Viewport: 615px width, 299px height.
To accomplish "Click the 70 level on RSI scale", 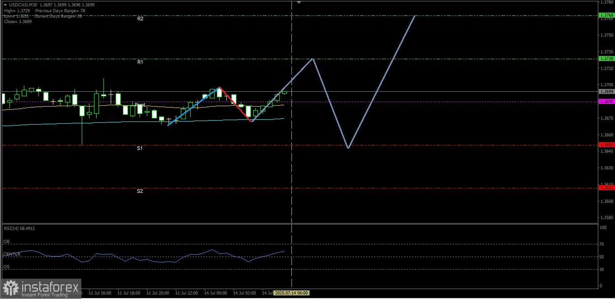I will pos(601,244).
